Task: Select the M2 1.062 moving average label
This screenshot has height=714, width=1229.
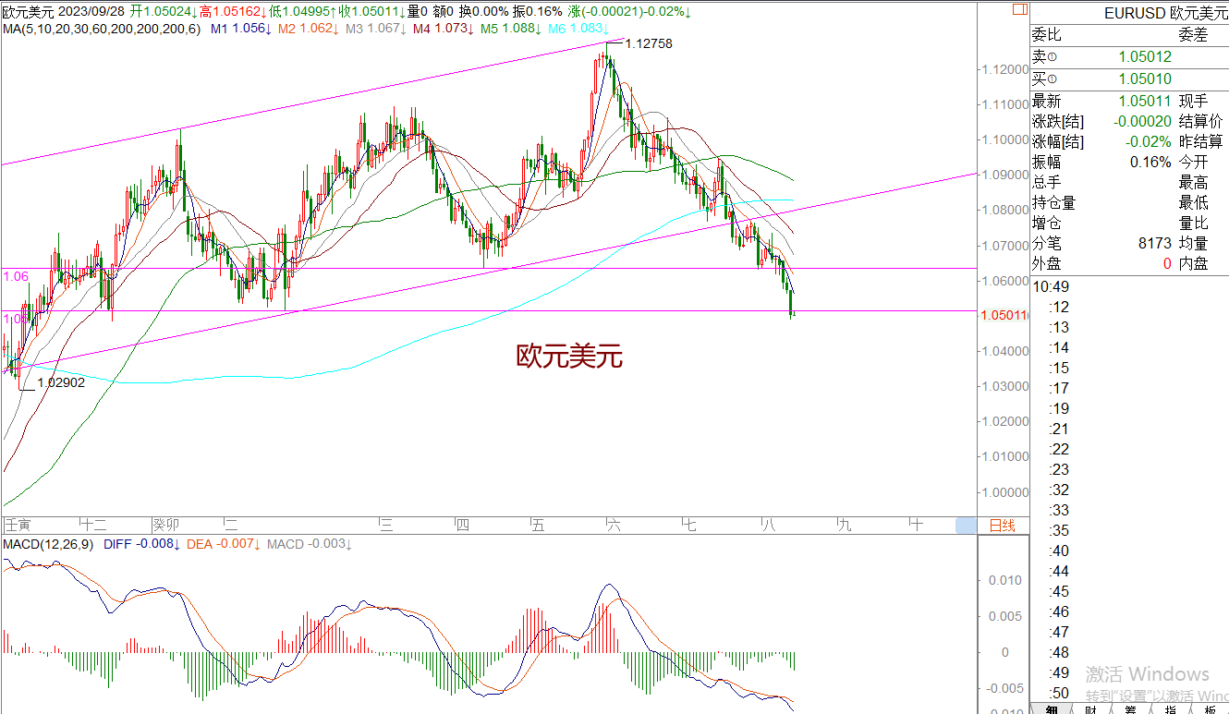Action: tap(309, 29)
